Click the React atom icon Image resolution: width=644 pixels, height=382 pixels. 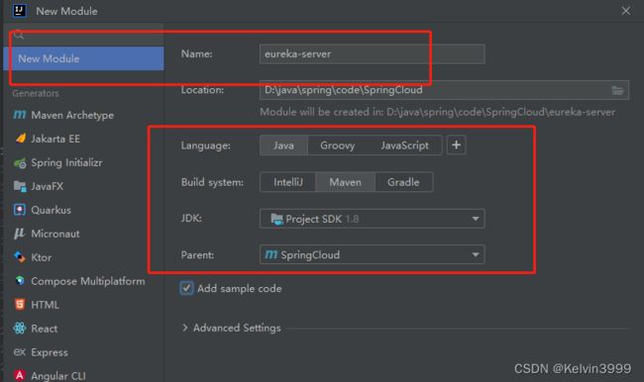click(19, 329)
